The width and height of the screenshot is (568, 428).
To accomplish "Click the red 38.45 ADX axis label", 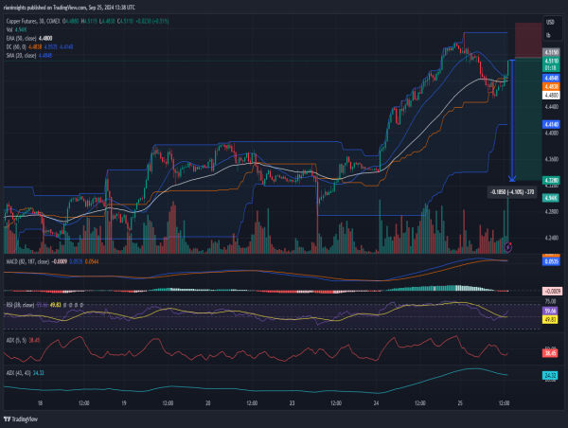I will point(550,353).
